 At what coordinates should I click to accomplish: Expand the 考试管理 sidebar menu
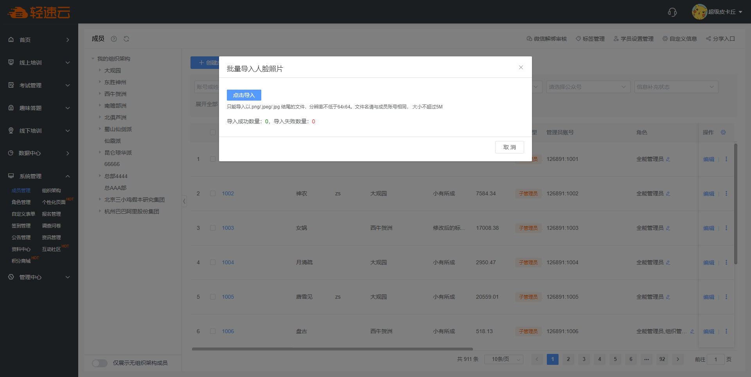point(39,85)
